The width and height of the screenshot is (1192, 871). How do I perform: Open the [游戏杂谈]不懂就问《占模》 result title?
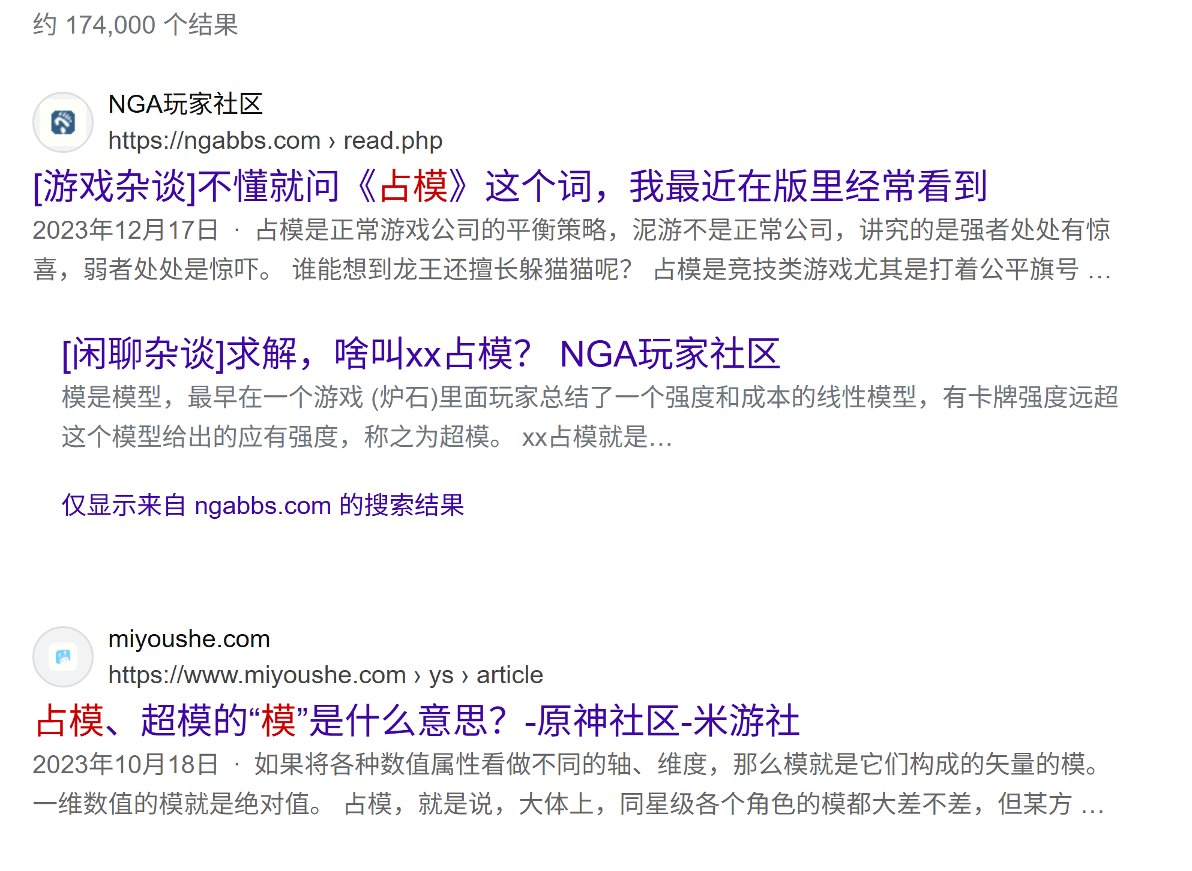(x=510, y=186)
